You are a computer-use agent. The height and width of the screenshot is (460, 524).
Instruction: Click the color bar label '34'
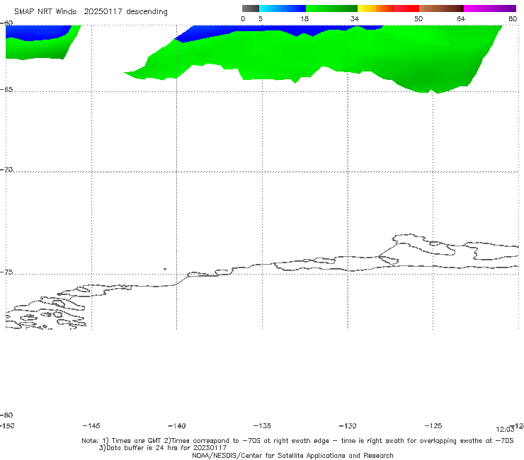tap(355, 18)
